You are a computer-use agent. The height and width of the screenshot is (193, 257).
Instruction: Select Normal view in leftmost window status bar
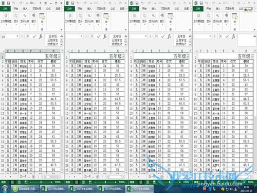coord(12,182)
